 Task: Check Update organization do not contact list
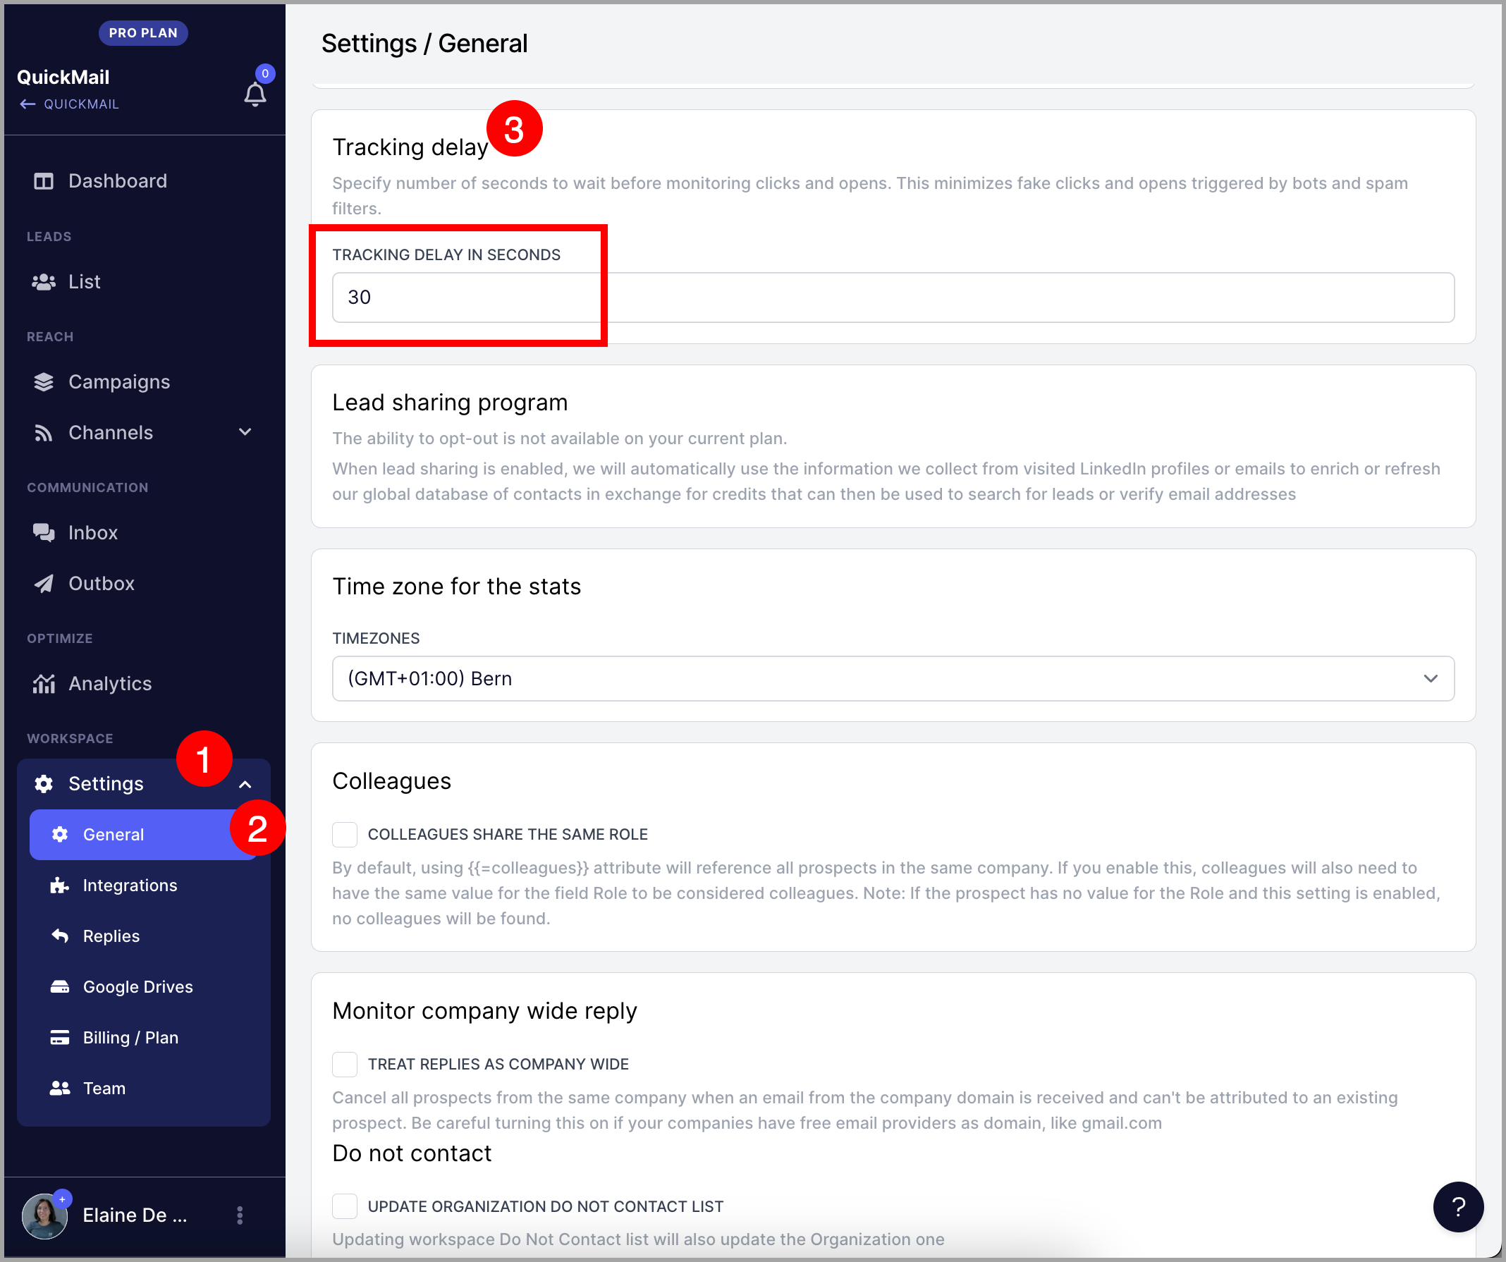pyautogui.click(x=345, y=1207)
